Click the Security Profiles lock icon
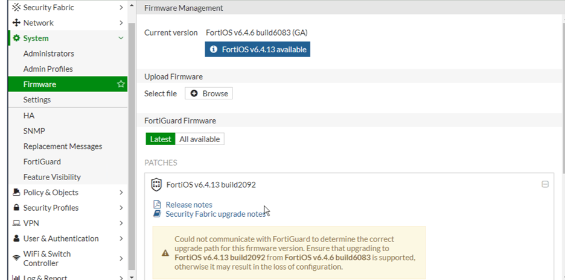 click(x=16, y=208)
